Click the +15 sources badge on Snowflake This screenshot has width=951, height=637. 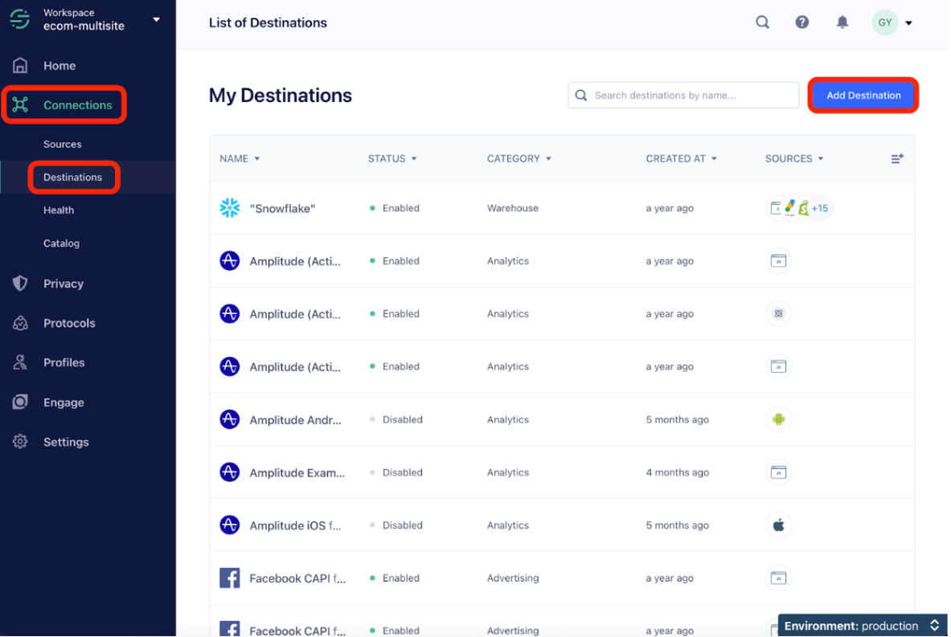(x=819, y=207)
